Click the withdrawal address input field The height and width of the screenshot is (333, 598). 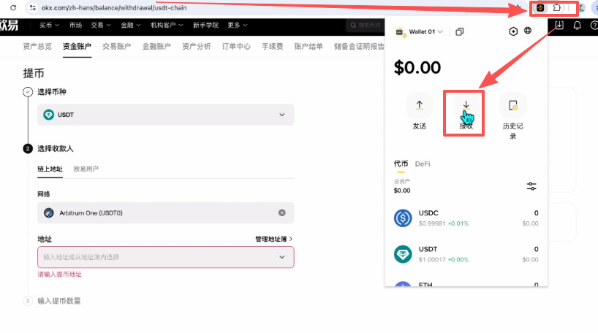pyautogui.click(x=165, y=257)
